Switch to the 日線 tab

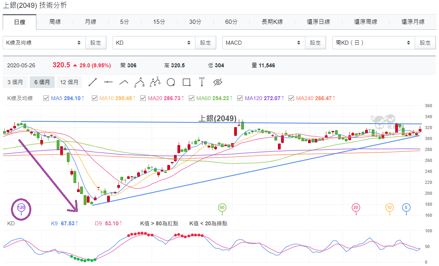(x=20, y=22)
